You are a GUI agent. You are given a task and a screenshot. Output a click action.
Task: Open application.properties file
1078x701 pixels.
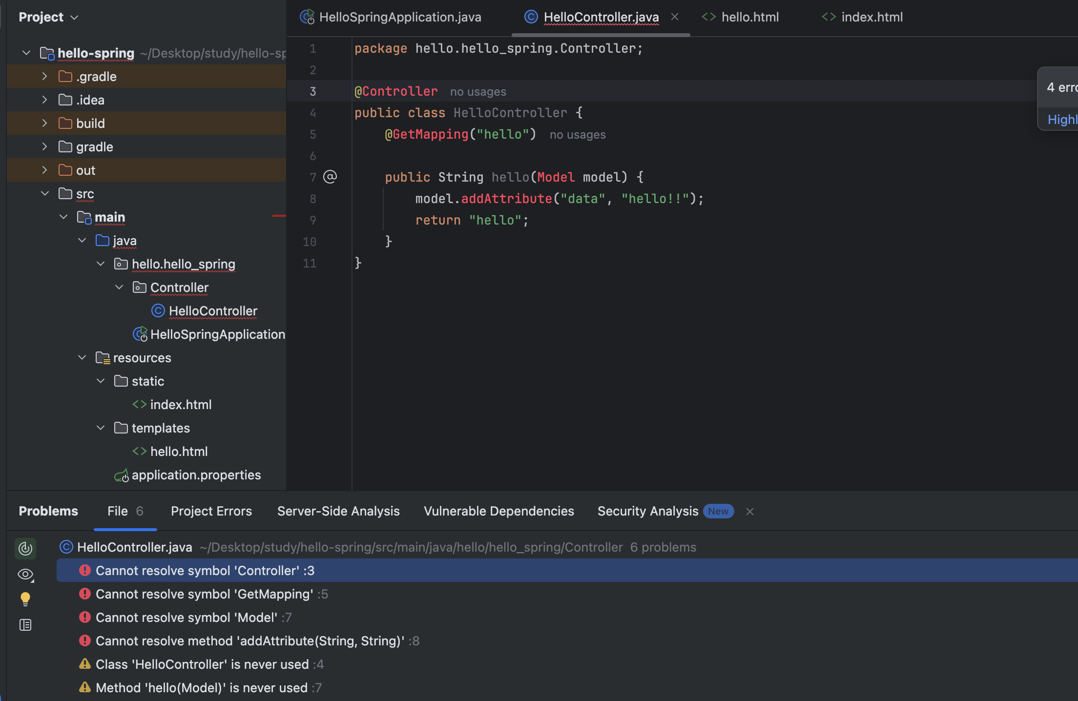pyautogui.click(x=196, y=474)
